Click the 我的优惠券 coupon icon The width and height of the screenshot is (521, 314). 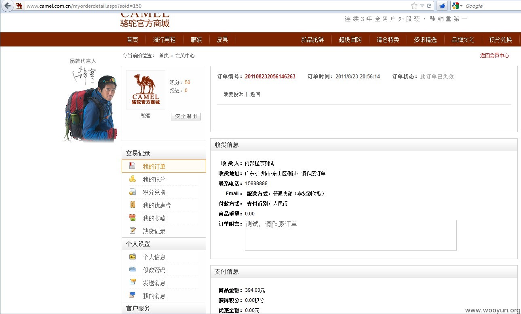coord(132,204)
